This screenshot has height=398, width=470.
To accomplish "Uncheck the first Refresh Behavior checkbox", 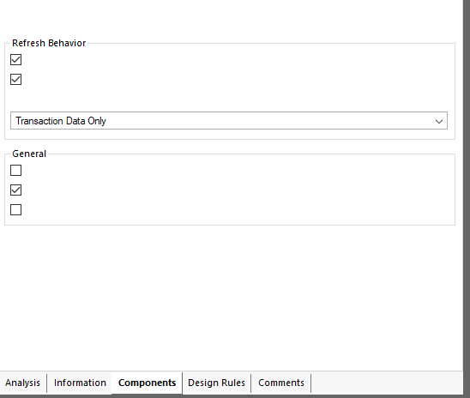I will click(16, 60).
